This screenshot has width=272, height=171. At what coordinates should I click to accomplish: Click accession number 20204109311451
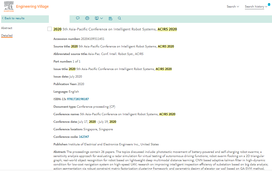pyautogui.click(x=93, y=39)
